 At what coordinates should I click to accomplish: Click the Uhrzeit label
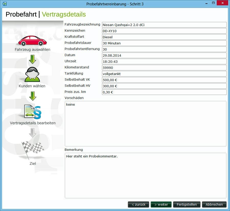point(71,61)
